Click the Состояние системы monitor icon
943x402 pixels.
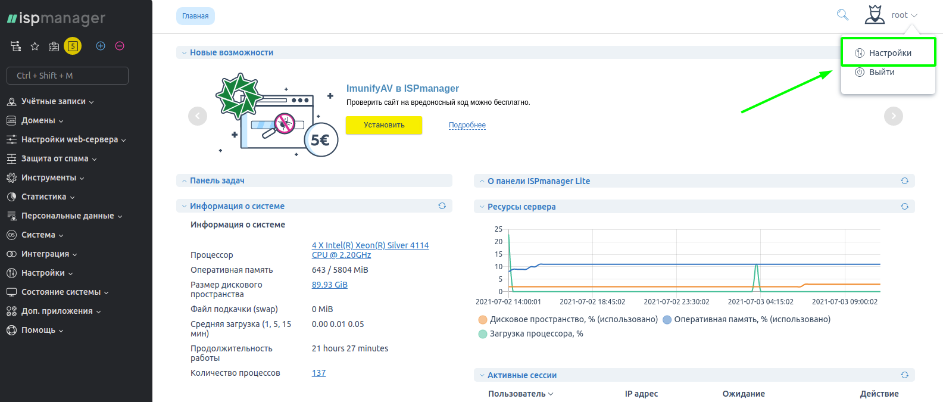11,292
